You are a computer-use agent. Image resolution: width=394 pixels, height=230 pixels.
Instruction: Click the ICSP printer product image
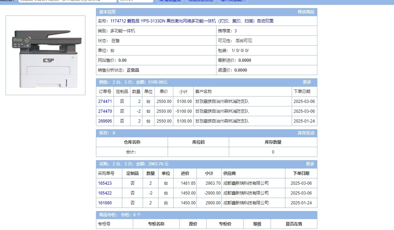(45, 55)
